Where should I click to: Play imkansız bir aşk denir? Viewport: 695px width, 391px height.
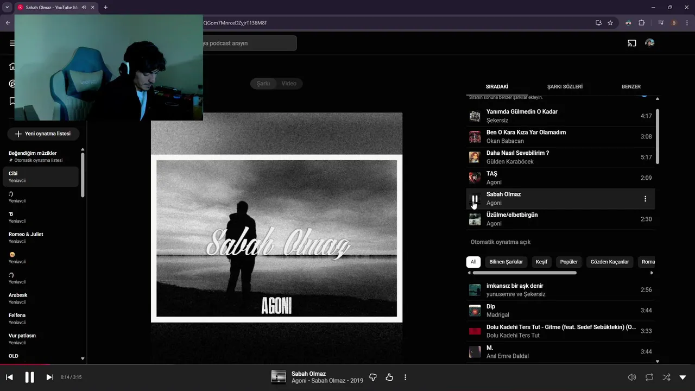560,290
